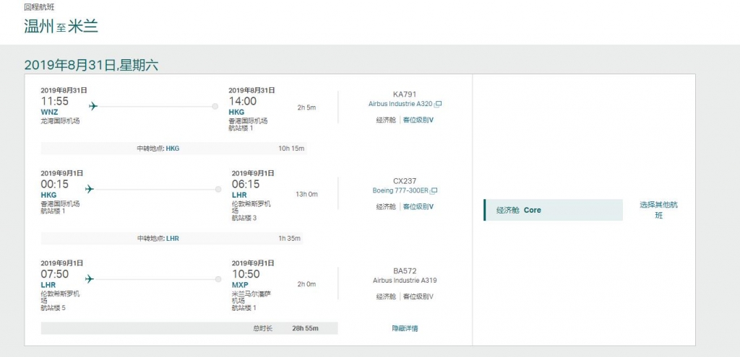Click the HKG transfer point label
Image resolution: width=740 pixels, height=357 pixels.
click(x=173, y=149)
